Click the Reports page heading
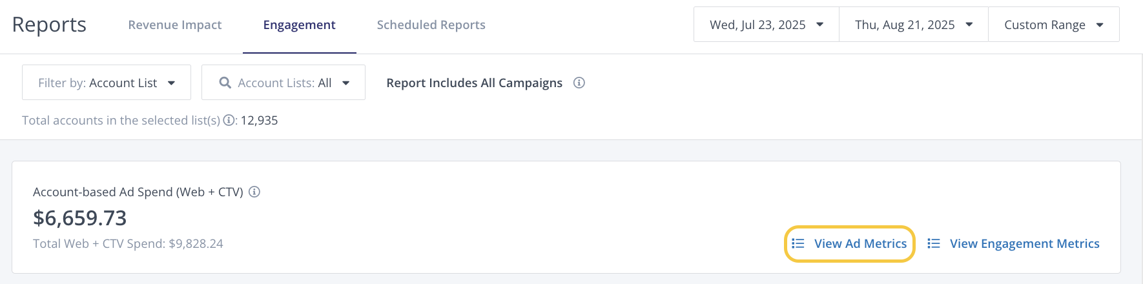Viewport: 1143px width, 284px height. (49, 25)
